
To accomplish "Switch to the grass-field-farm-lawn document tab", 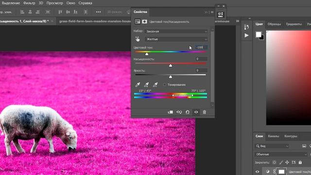I will pos(95,21).
